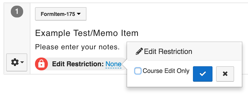This screenshot has width=248, height=94.
Task: Click the gray number 1 badge
Action: pyautogui.click(x=17, y=12)
